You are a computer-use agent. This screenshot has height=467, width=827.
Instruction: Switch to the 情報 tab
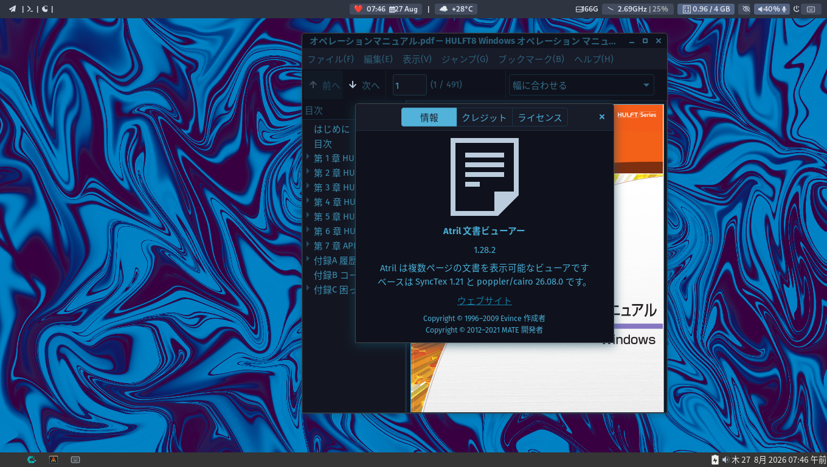point(429,117)
